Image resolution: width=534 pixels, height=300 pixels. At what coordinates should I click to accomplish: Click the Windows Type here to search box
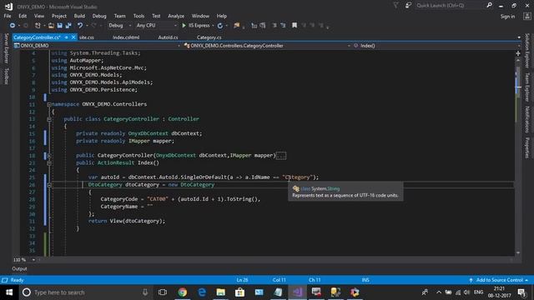pyautogui.click(x=85, y=292)
